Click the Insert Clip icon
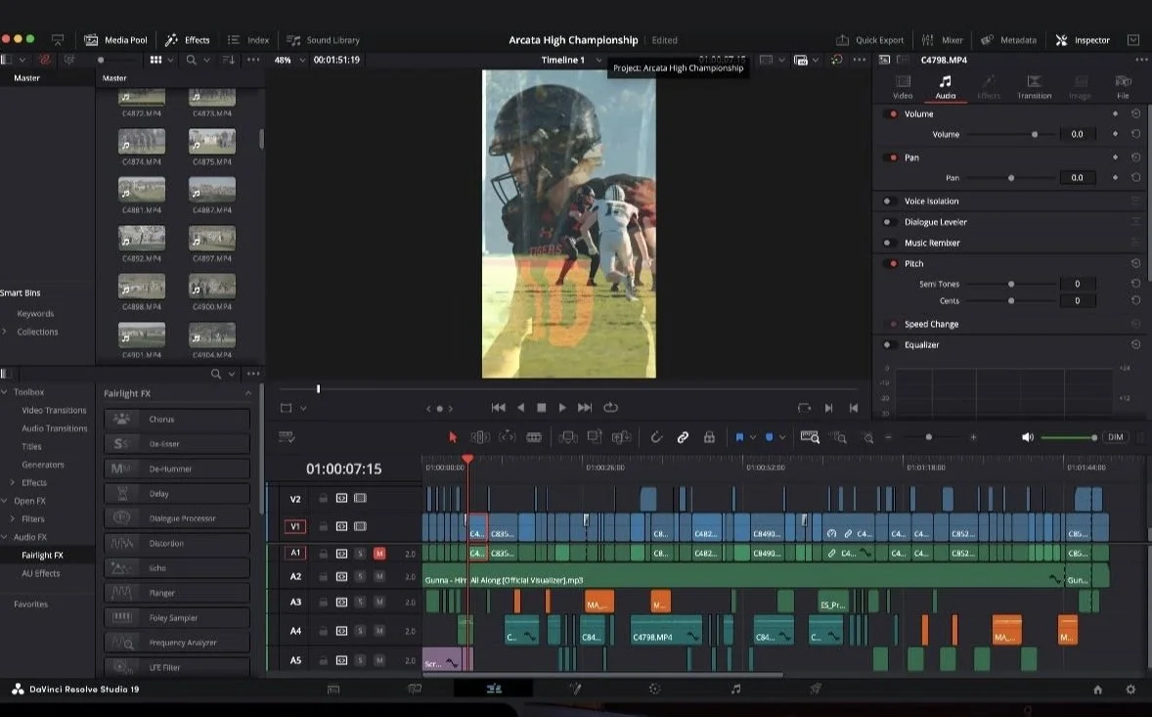Image resolution: width=1152 pixels, height=717 pixels. click(568, 437)
